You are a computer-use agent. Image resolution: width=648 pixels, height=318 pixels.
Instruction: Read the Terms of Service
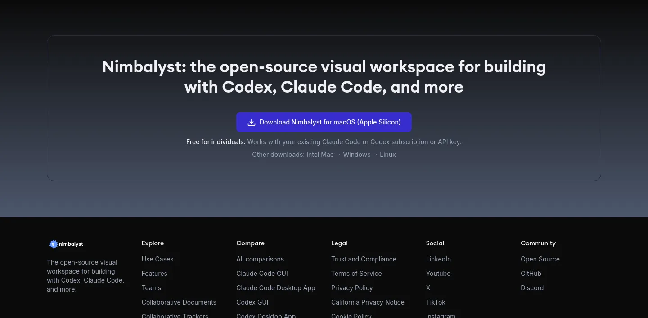[356, 274]
